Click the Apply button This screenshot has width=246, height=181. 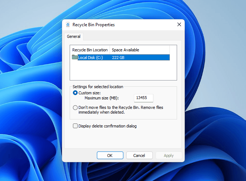click(169, 156)
